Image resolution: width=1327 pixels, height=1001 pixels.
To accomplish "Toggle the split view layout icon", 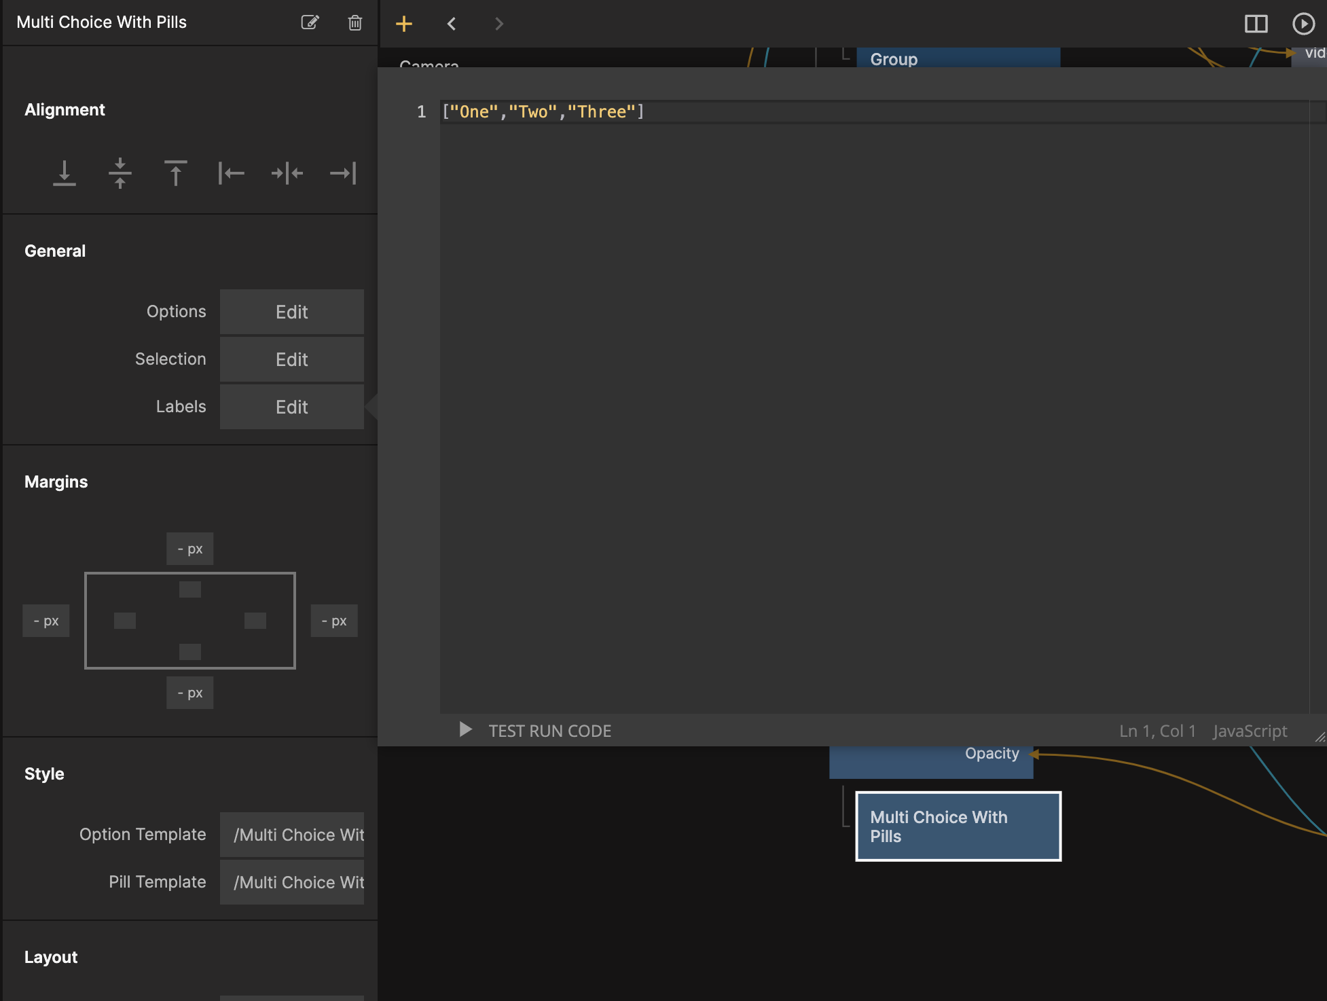I will (1256, 23).
